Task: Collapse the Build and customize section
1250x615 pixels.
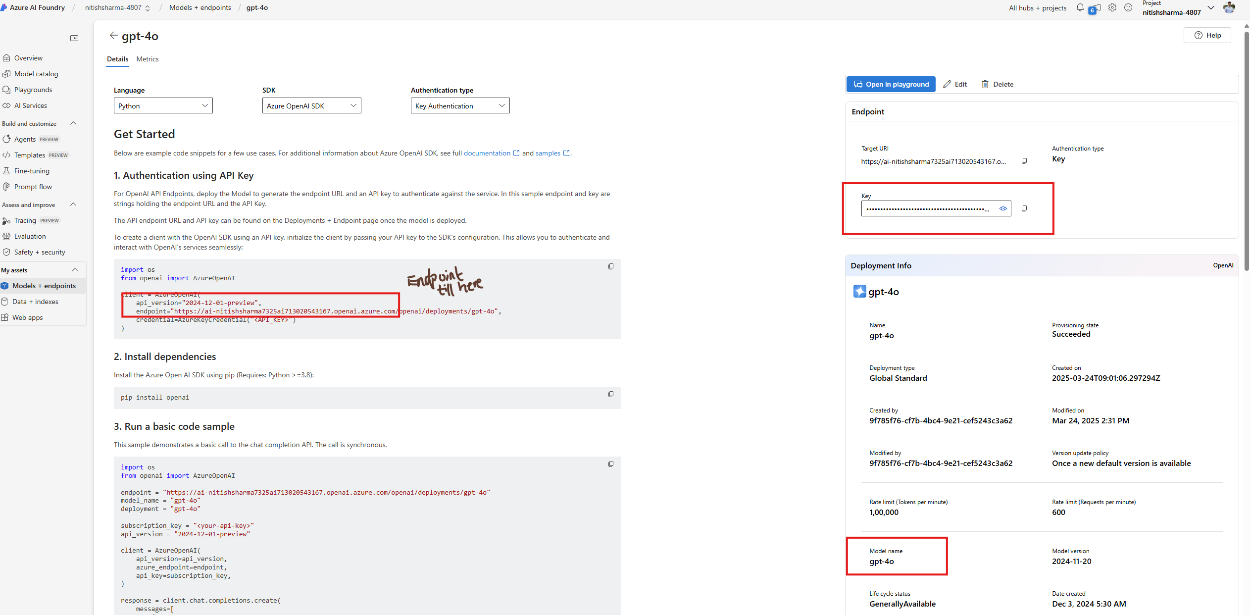Action: pyautogui.click(x=73, y=123)
